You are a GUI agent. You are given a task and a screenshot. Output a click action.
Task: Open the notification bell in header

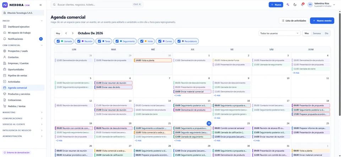(302, 5)
